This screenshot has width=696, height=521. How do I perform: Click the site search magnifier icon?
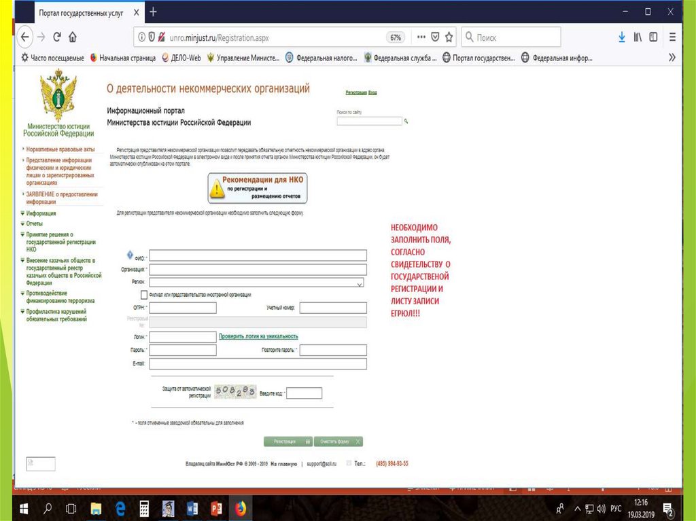coord(406,121)
